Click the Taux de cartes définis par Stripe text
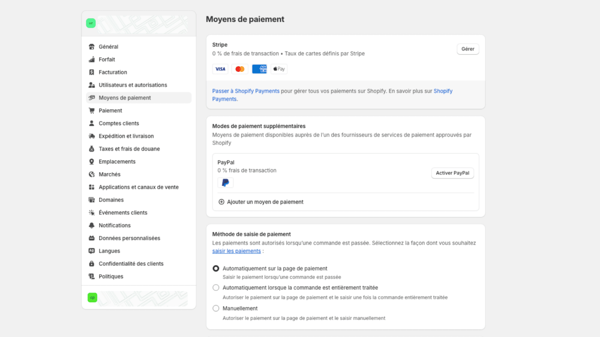Image resolution: width=600 pixels, height=337 pixels. tap(325, 53)
